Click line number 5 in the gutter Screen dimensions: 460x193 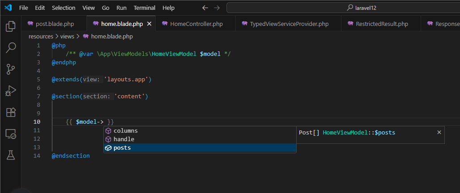tap(38, 80)
